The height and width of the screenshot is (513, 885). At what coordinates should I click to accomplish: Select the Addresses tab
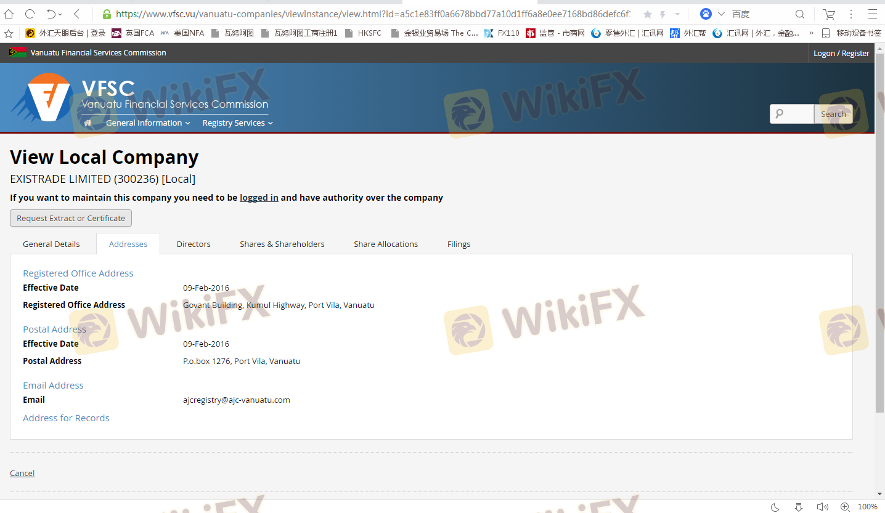pos(128,244)
